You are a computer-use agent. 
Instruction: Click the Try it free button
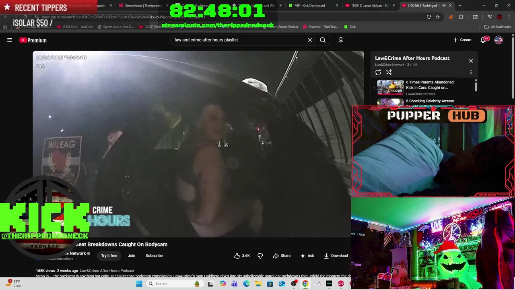[x=109, y=256]
